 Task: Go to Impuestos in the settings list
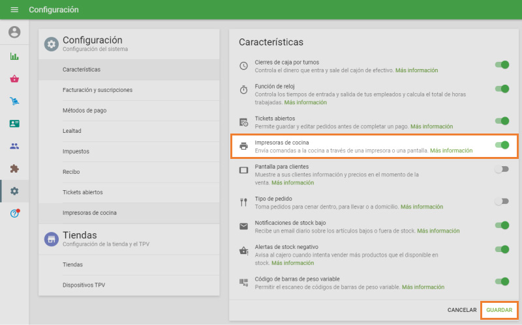point(76,152)
